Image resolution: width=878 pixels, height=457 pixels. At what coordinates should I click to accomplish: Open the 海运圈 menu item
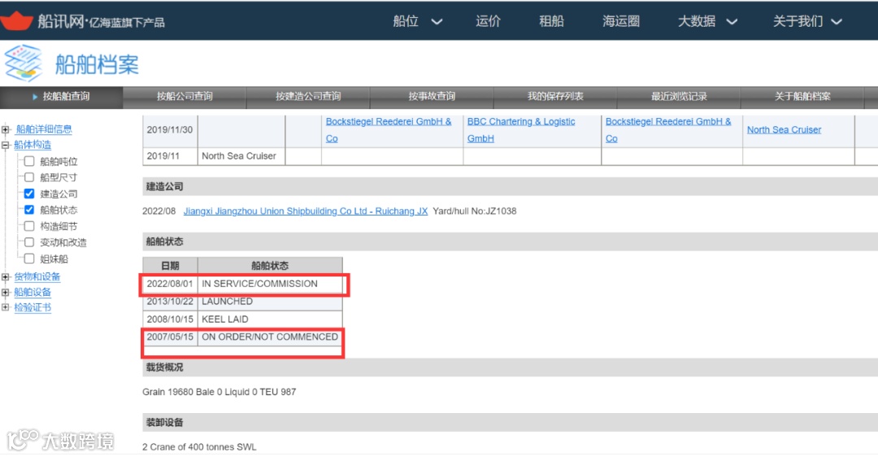(x=621, y=21)
